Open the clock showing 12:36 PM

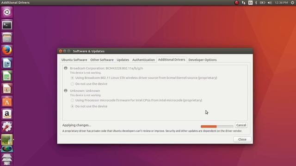281,3
